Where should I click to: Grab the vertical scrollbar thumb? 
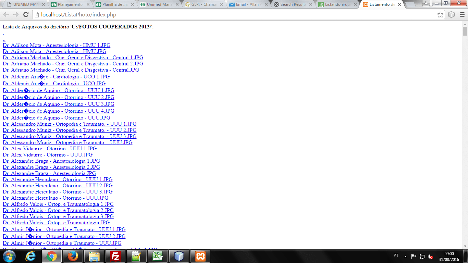click(x=465, y=31)
